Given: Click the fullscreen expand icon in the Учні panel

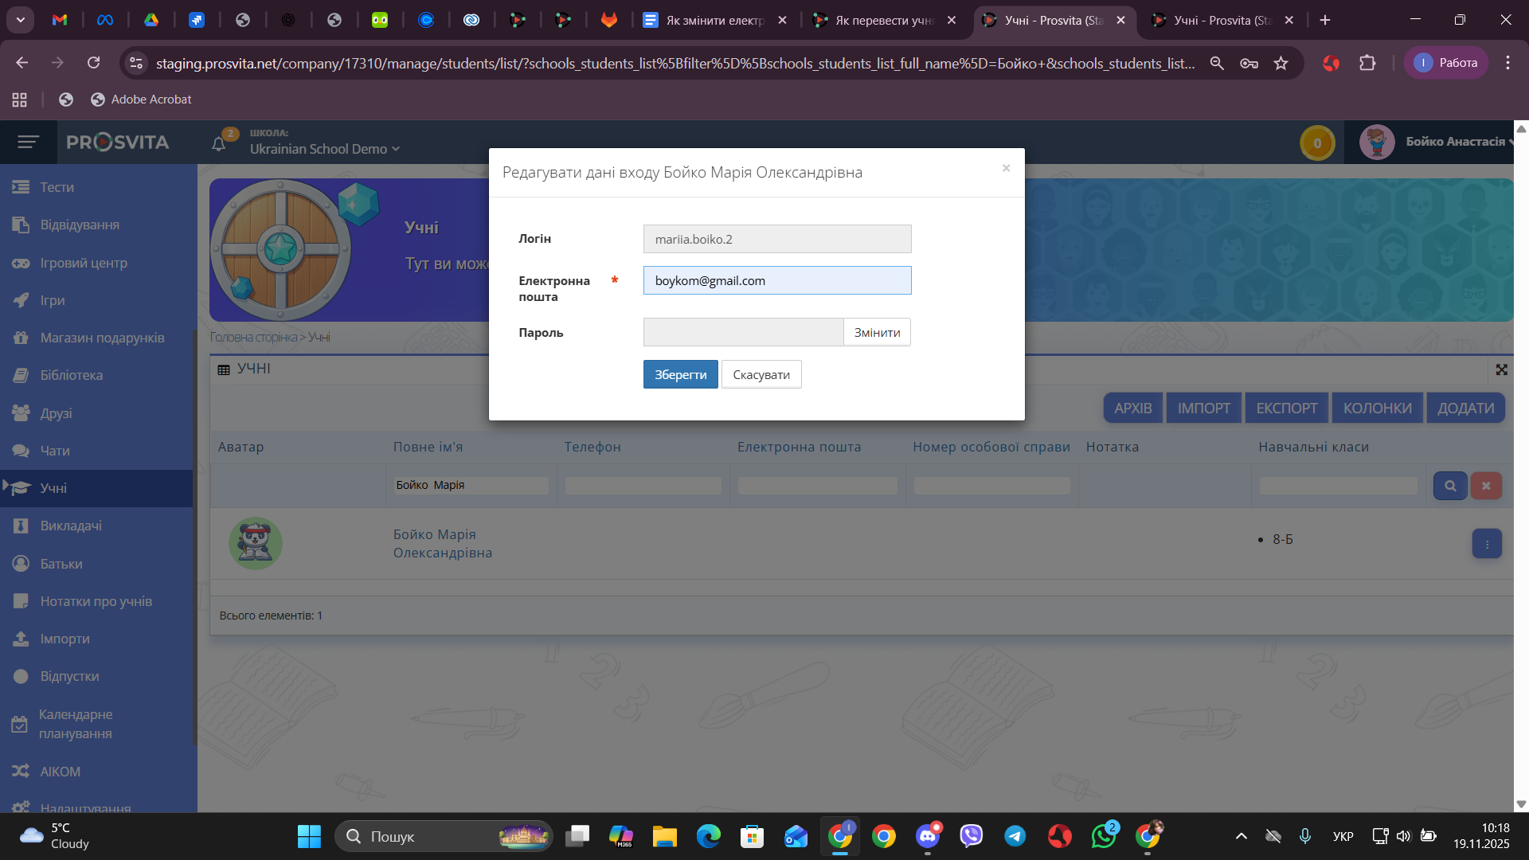Looking at the screenshot, I should tap(1501, 369).
